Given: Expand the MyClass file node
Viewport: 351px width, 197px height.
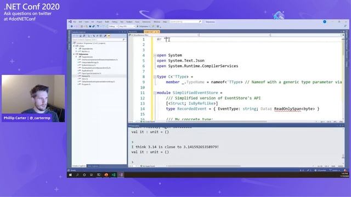Looking at the screenshot, I should tap(76, 51).
